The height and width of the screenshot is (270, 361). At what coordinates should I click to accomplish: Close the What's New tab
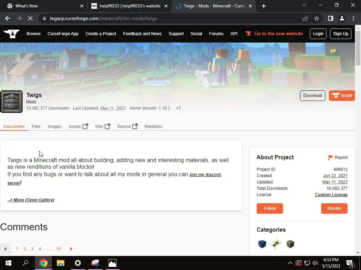(x=82, y=6)
